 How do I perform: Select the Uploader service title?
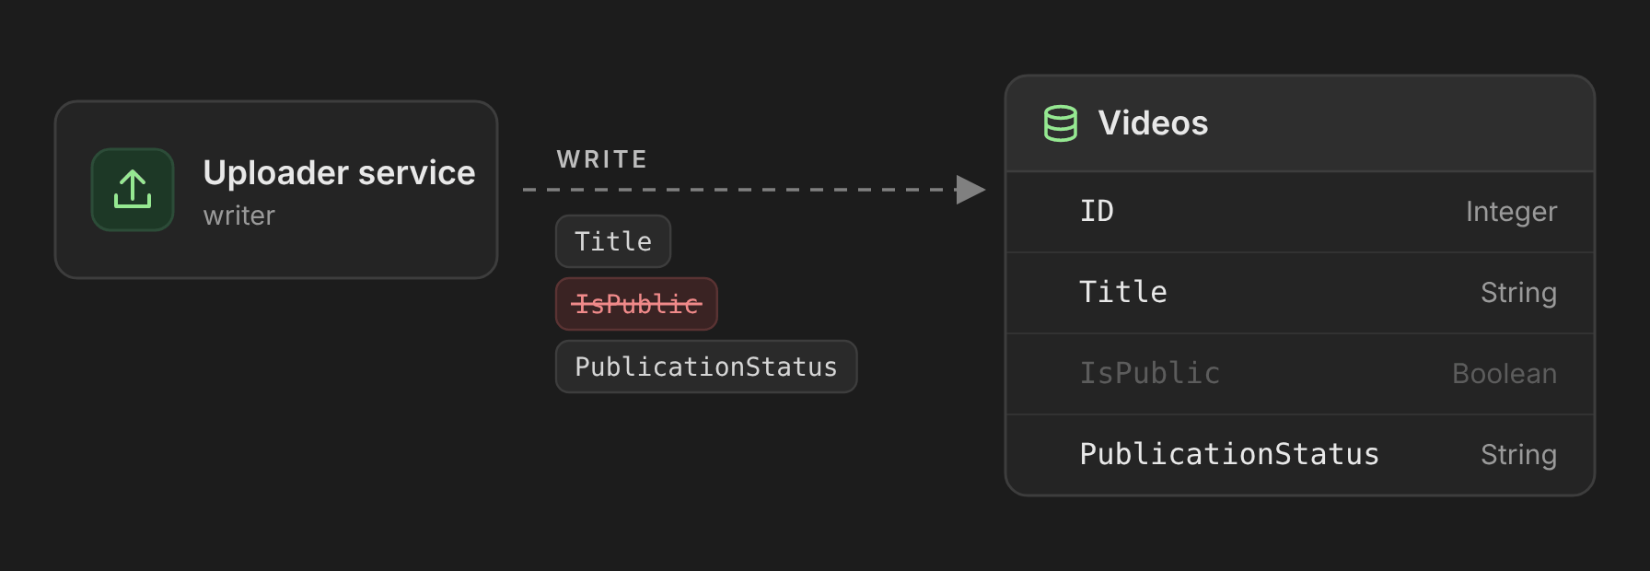339,172
